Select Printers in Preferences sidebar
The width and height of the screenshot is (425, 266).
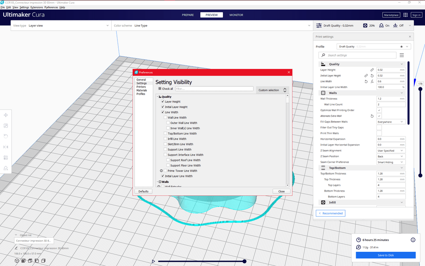pos(141,87)
